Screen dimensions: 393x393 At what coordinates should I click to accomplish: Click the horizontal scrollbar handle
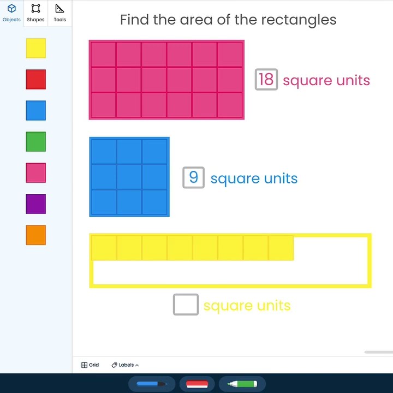tap(378, 352)
